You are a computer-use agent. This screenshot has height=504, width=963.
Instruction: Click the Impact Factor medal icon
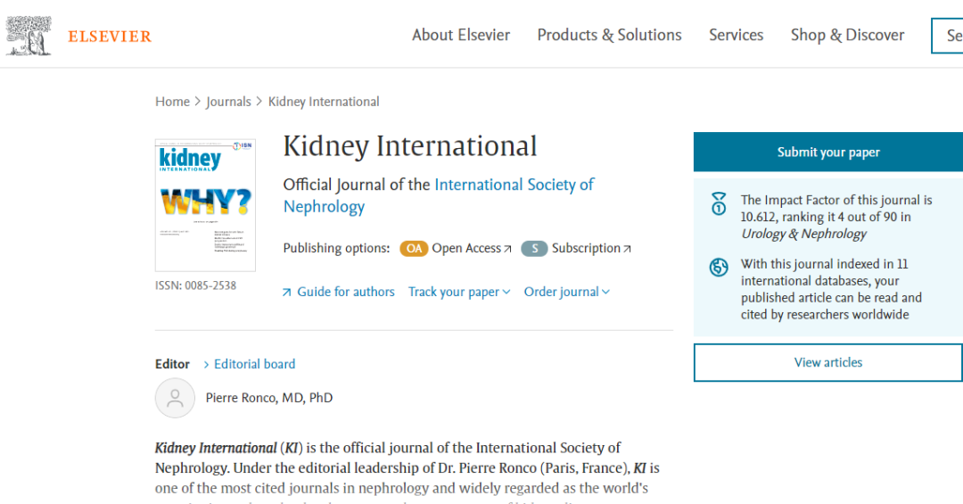[719, 204]
